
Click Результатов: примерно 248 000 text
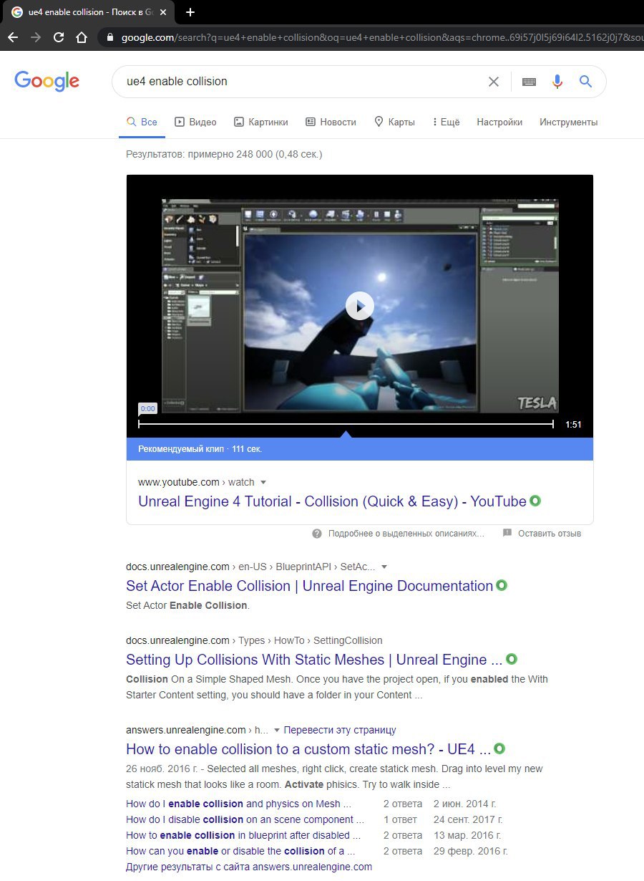(224, 154)
